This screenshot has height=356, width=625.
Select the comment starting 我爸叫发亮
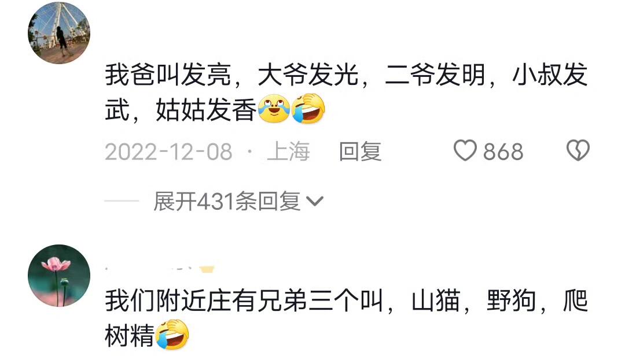(x=346, y=92)
